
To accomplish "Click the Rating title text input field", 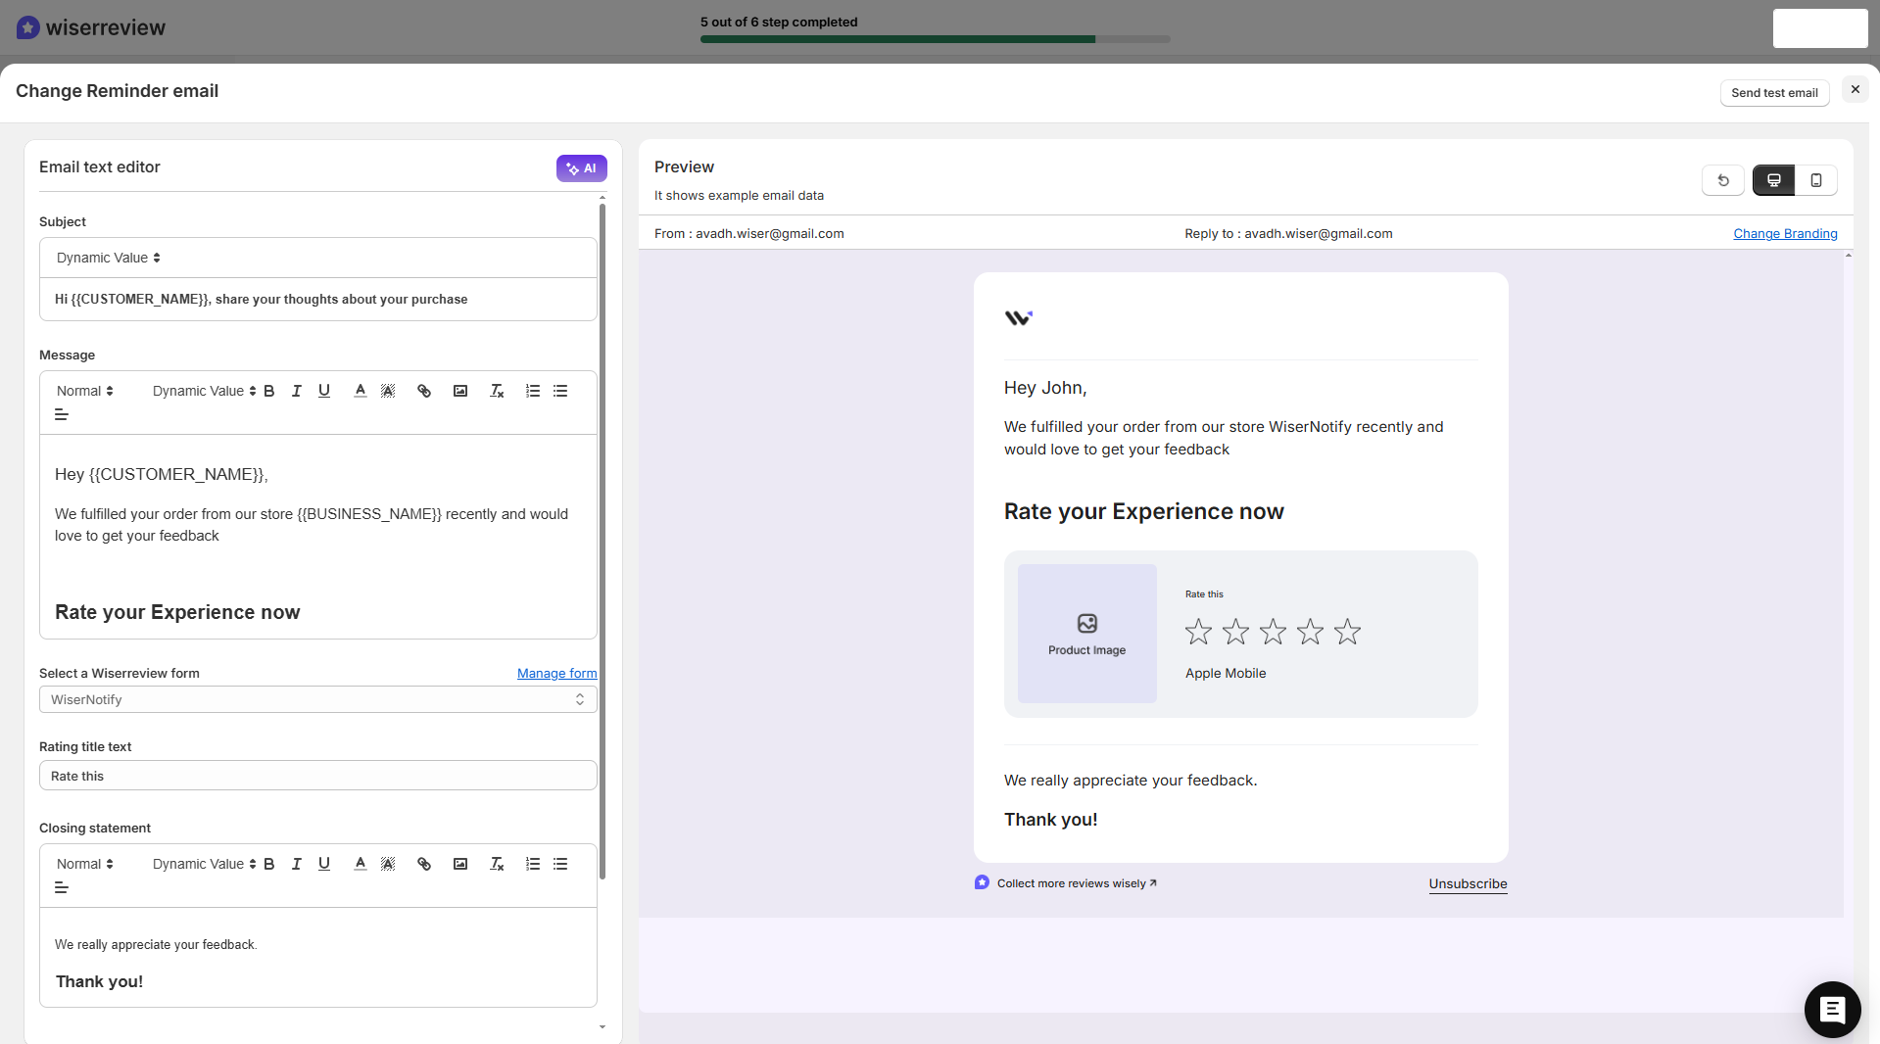I will [317, 776].
